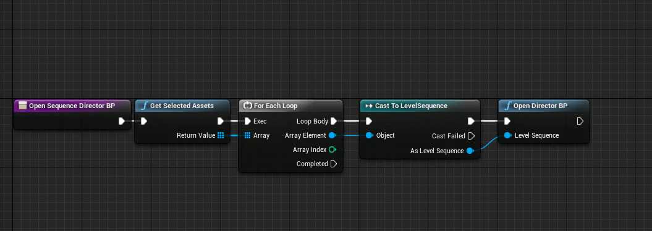Image resolution: width=652 pixels, height=231 pixels.
Task: Click the Completed label text
Action: tap(312, 164)
